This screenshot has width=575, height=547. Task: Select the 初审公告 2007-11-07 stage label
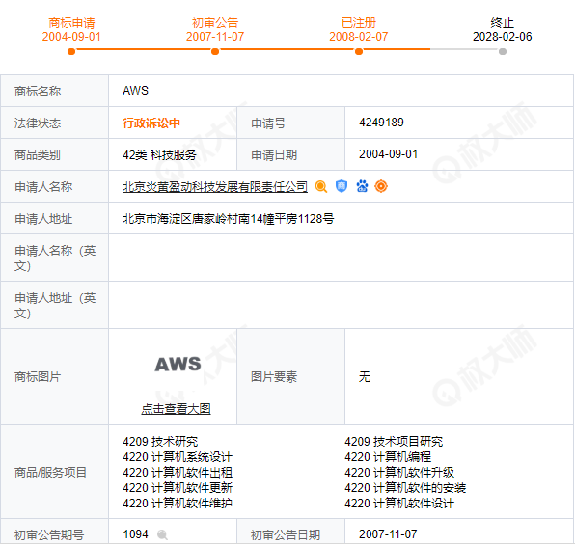pyautogui.click(x=215, y=30)
